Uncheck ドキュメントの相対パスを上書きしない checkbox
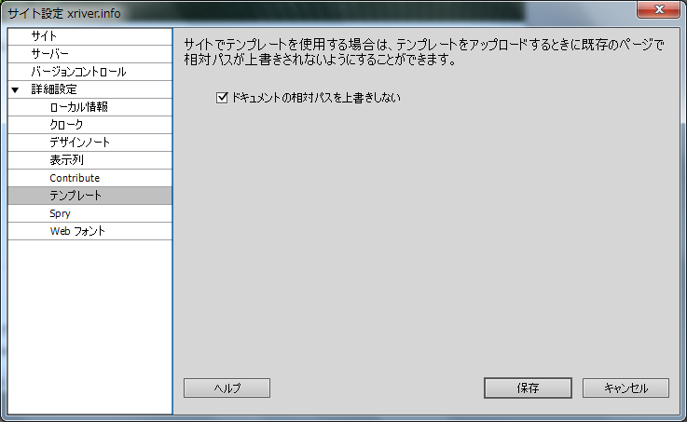The width and height of the screenshot is (687, 422). tap(222, 97)
